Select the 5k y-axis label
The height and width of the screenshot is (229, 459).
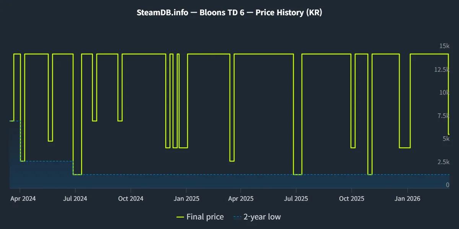(446, 139)
